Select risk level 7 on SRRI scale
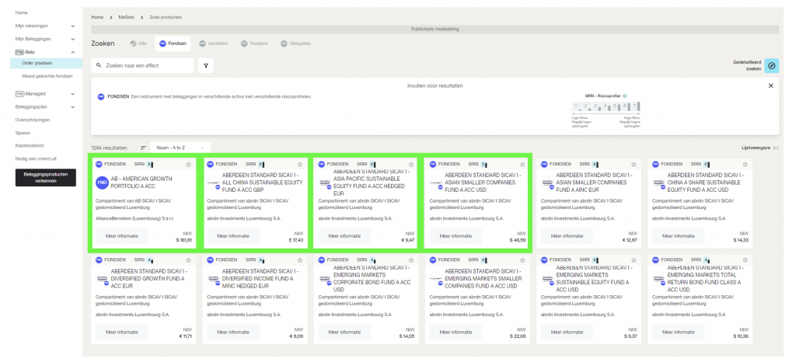The height and width of the screenshot is (362, 796). click(635, 106)
